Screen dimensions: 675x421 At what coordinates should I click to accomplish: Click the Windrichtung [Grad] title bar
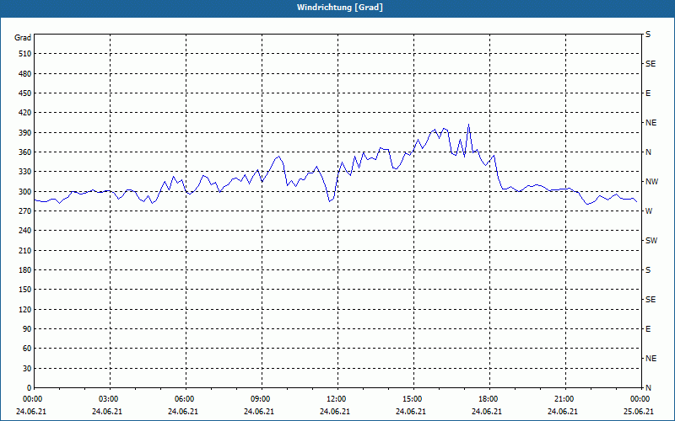tap(337, 8)
